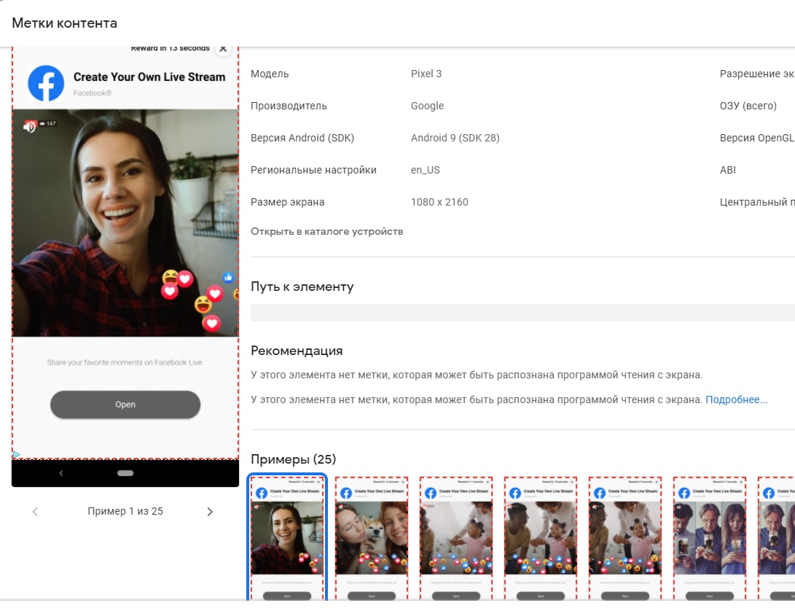Go to next example arrow

pos(210,512)
